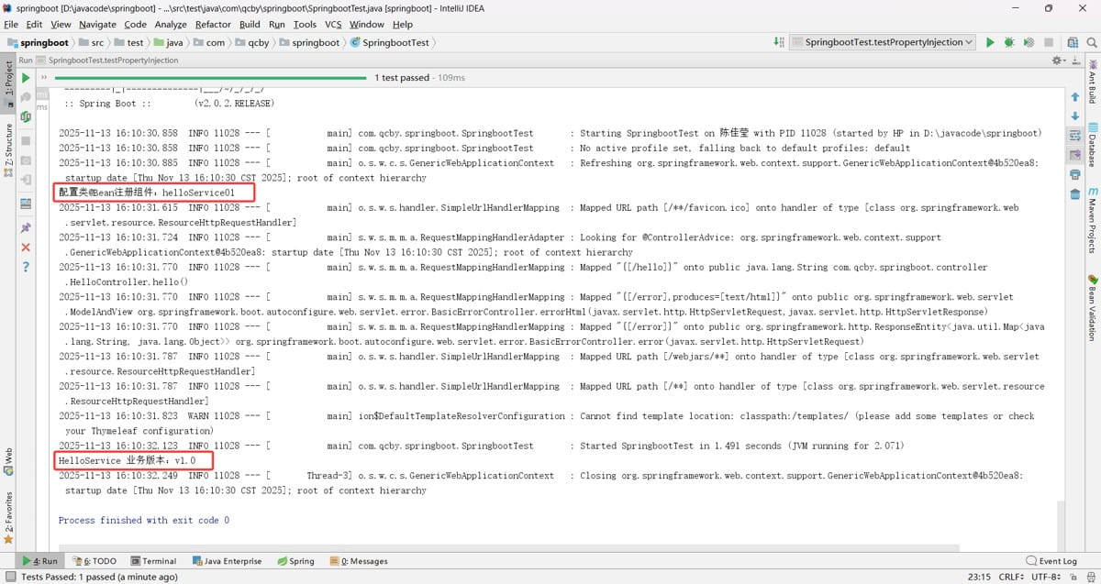Open the VCS menu
Image resolution: width=1101 pixels, height=584 pixels.
(333, 25)
